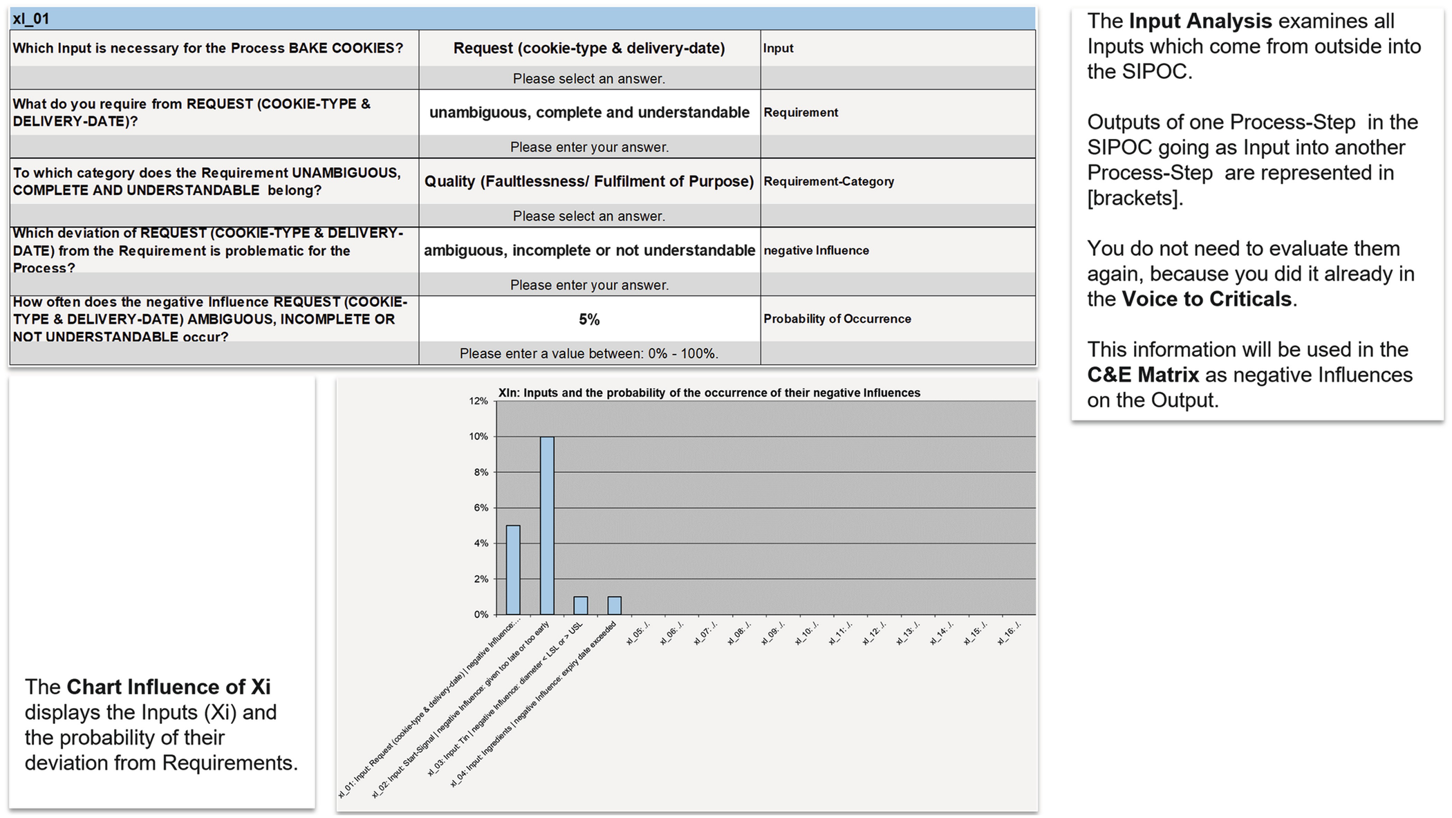Edit the 'unambiguous, complete and understandable' requirement field

(589, 112)
